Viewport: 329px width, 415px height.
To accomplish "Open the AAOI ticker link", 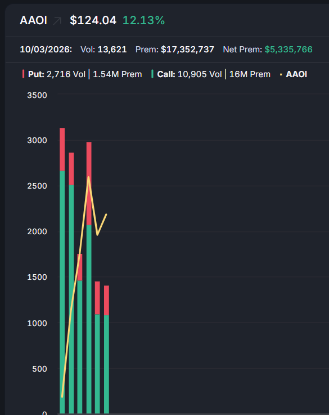I will [x=34, y=20].
